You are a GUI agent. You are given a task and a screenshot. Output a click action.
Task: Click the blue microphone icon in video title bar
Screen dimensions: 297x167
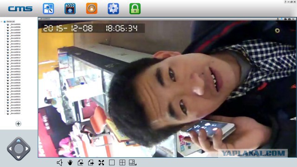pos(282,19)
